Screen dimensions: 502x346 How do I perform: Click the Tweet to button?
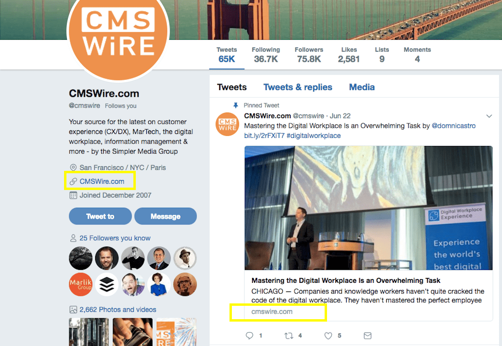click(x=100, y=216)
